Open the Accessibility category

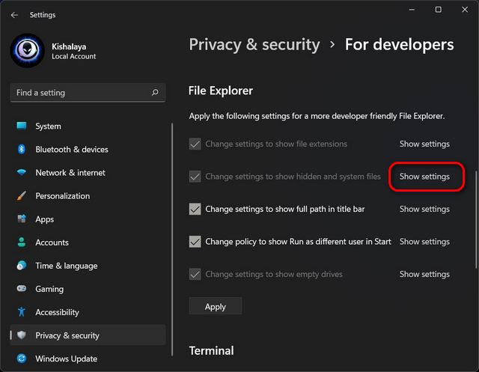88,312
